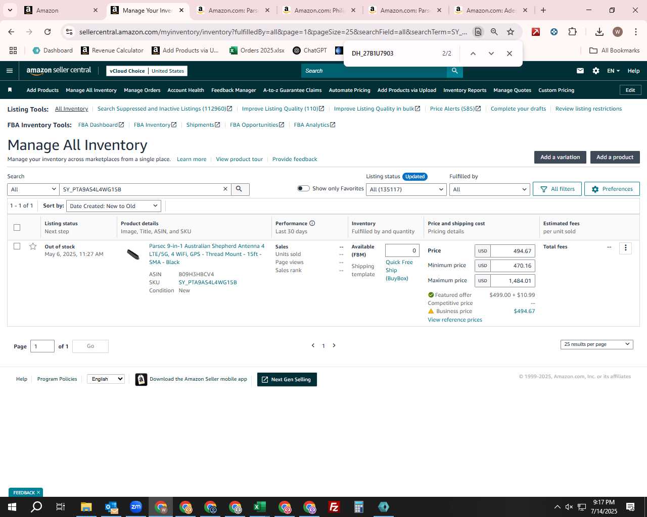Click the Page number input field

click(42, 346)
